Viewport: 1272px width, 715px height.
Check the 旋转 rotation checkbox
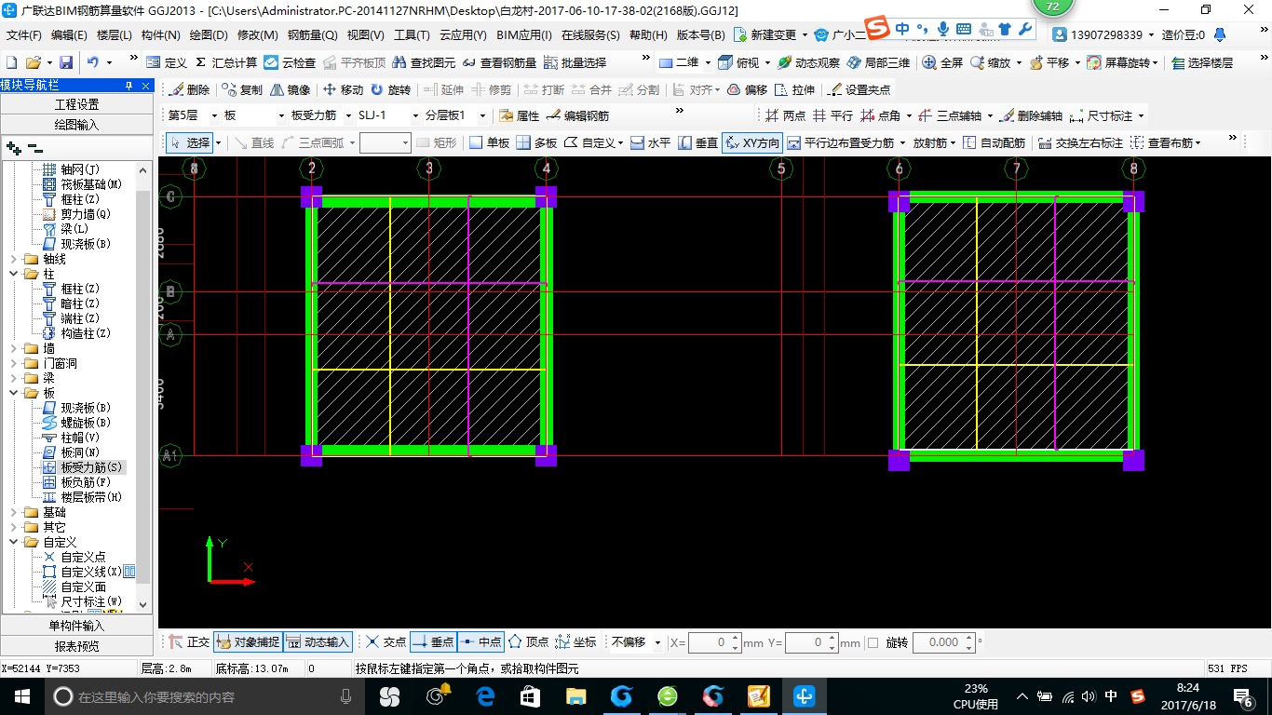[873, 642]
